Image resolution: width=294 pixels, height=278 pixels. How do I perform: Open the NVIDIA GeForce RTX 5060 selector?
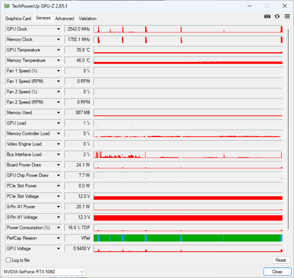44,272
